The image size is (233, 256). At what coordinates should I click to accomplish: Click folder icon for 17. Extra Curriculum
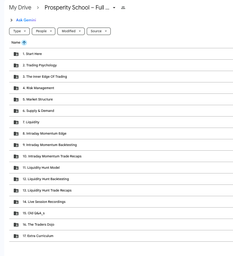[16, 236]
